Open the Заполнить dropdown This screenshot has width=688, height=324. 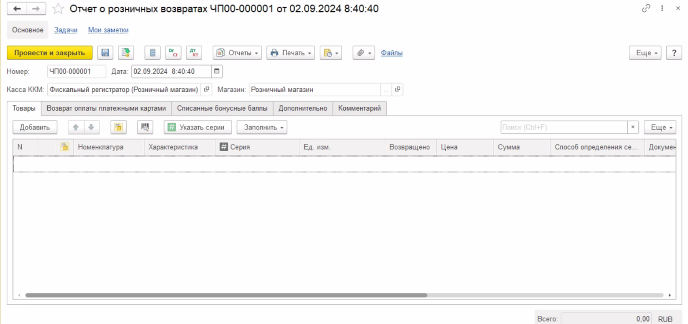[261, 128]
